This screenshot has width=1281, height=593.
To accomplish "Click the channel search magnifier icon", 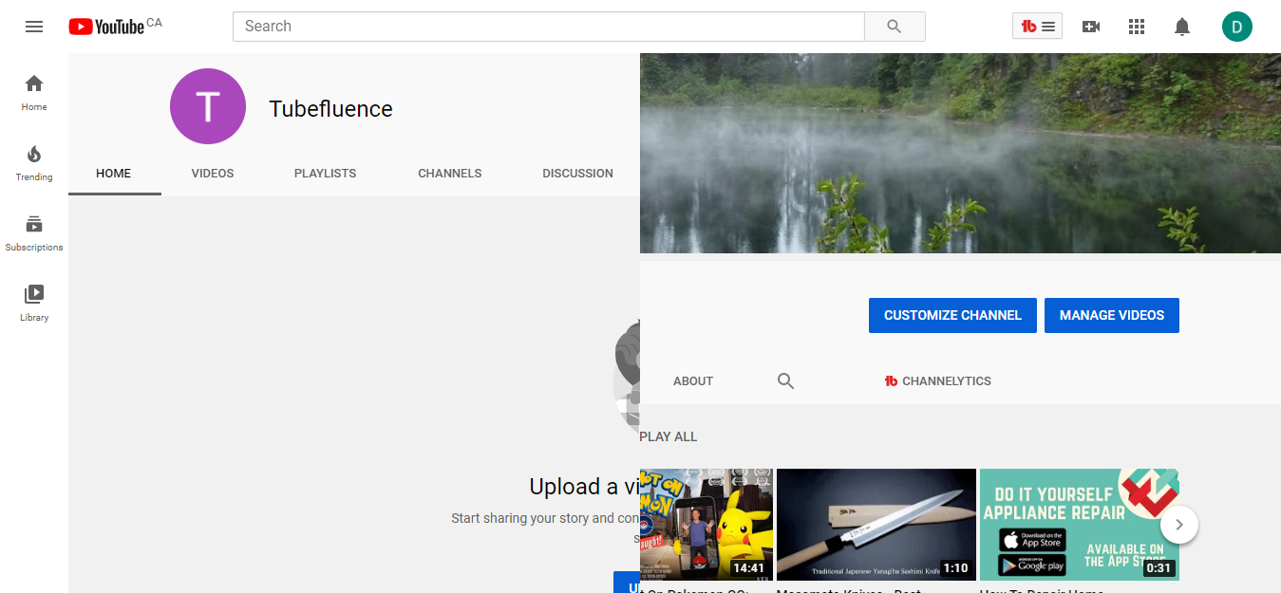I will coord(785,381).
